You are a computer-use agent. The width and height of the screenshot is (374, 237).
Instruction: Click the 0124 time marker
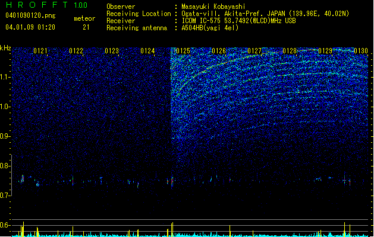(147, 51)
